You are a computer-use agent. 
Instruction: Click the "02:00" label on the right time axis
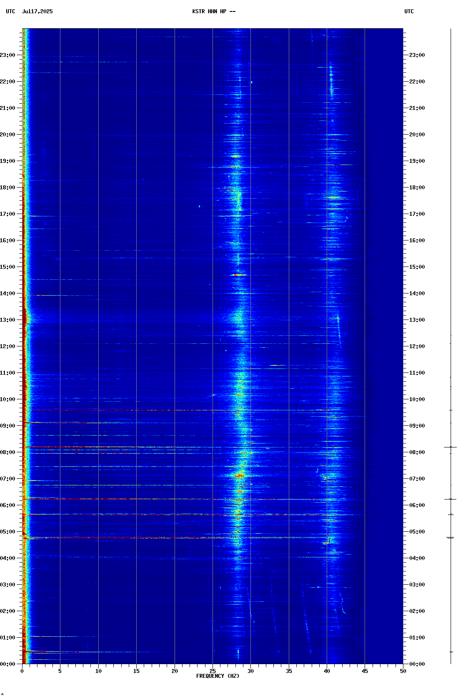click(x=417, y=611)
